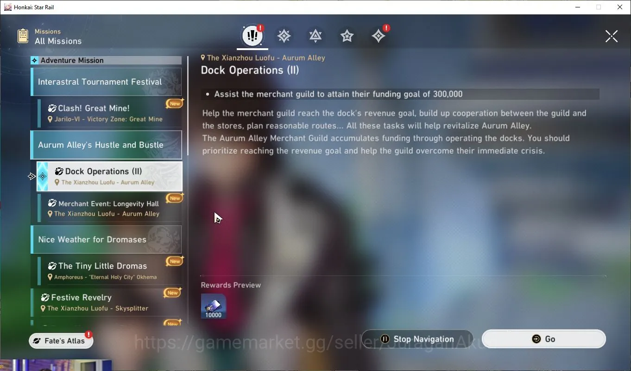Click the Honkai: Star Rail title bar icon
Image resolution: width=631 pixels, height=371 pixels.
click(x=7, y=7)
